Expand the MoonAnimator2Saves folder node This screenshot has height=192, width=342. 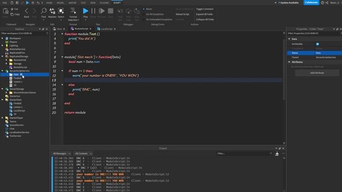(x=6, y=92)
